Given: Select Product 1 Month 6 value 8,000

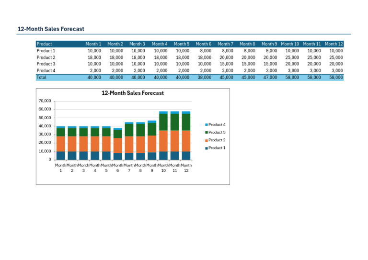Looking at the screenshot, I should [206, 51].
